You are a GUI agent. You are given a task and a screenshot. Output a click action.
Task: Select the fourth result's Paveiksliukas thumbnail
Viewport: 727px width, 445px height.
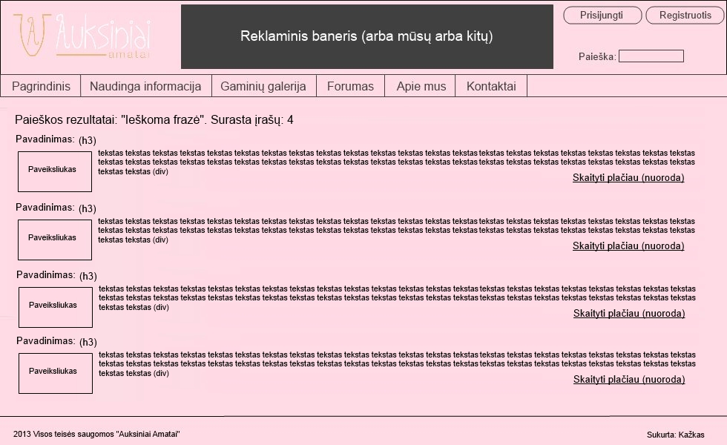coord(55,373)
